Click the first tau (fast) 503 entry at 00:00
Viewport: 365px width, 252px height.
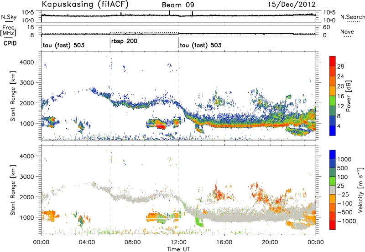tap(63, 45)
